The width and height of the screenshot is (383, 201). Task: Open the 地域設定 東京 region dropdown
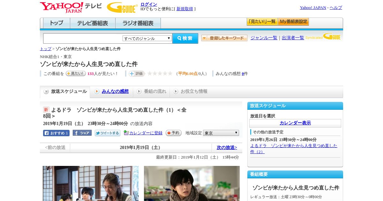coord(221,133)
